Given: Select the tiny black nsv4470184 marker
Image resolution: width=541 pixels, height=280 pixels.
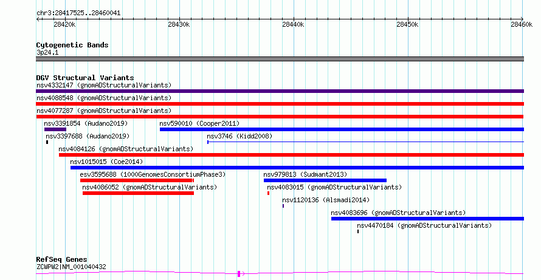Looking at the screenshot, I should [358, 231].
